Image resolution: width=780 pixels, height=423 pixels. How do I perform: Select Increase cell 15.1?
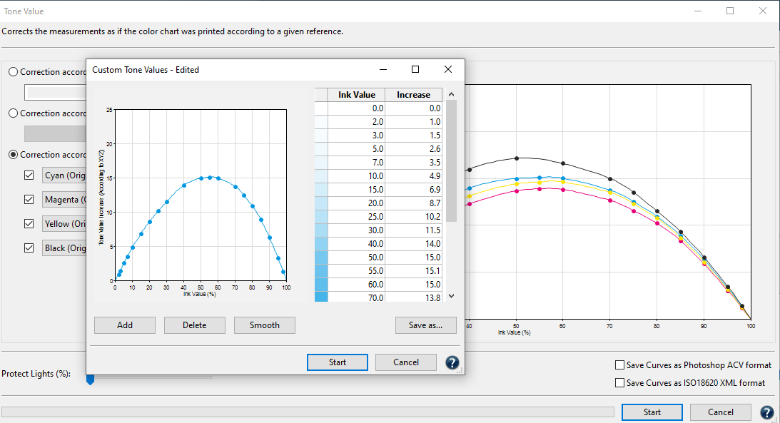414,271
